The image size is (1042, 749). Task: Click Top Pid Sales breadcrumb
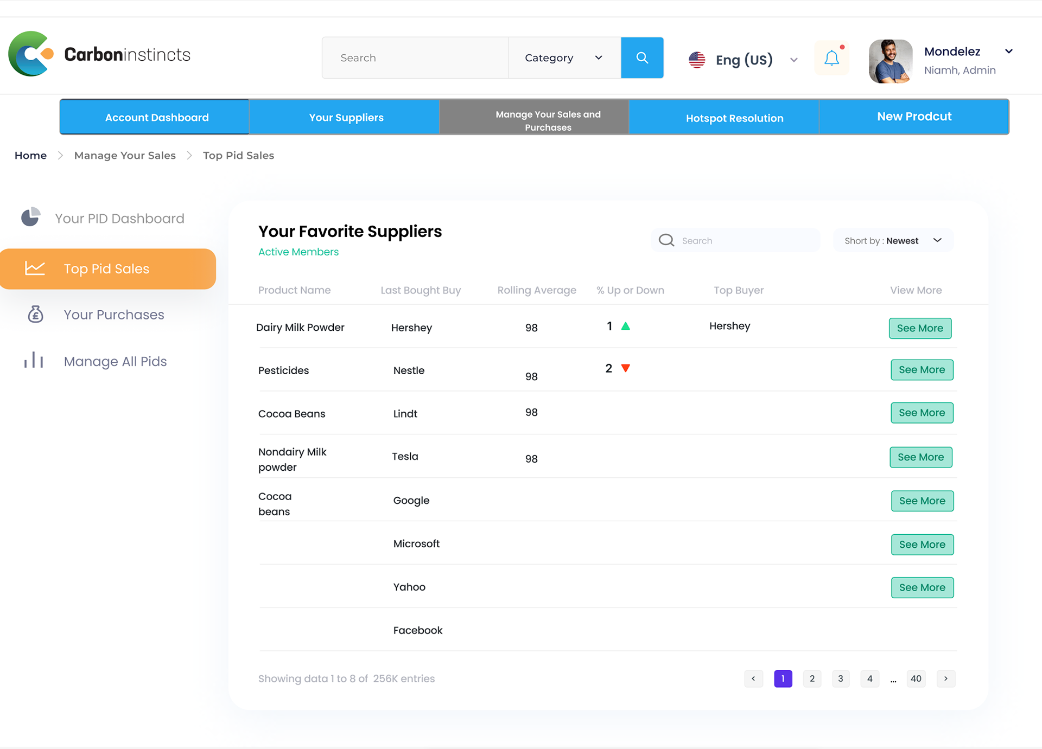click(238, 156)
